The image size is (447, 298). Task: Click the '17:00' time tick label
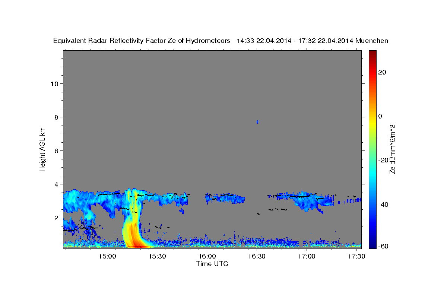click(307, 256)
